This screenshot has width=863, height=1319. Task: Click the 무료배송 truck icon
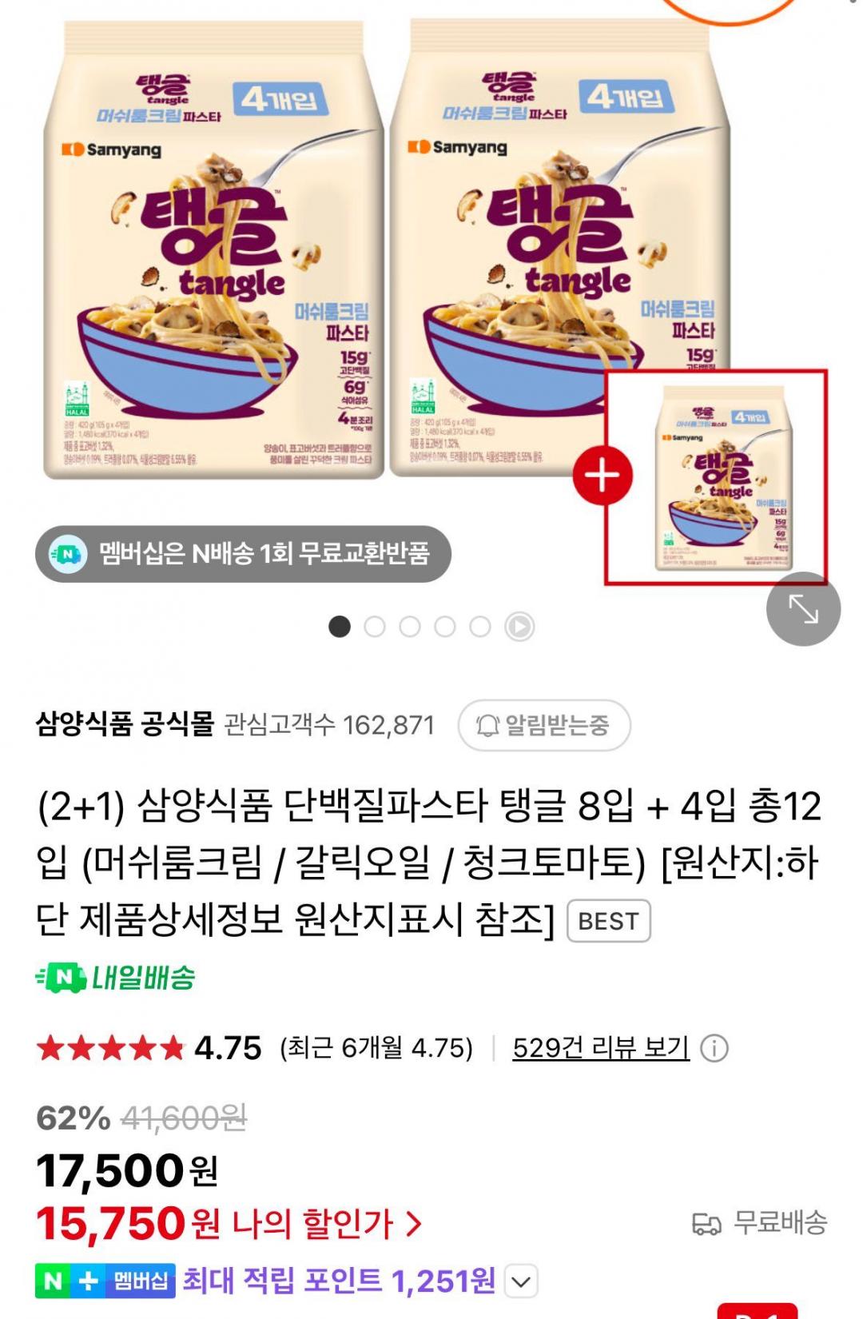(706, 1223)
